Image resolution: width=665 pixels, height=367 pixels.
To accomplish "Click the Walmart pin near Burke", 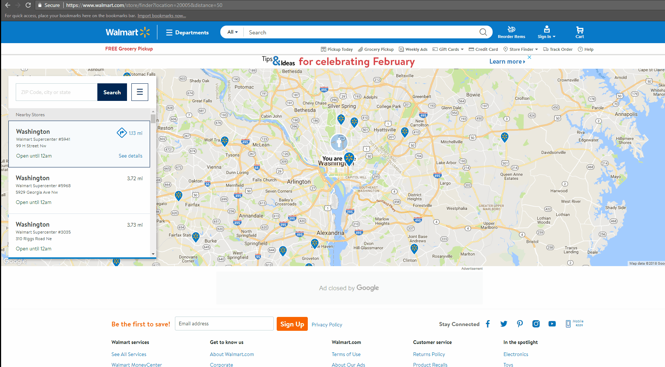I will tap(196, 237).
